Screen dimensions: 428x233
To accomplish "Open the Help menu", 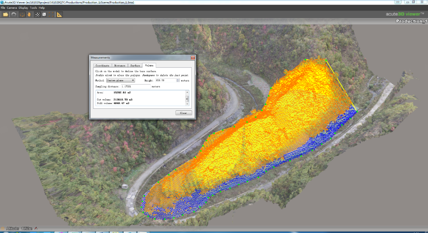I will [42, 8].
